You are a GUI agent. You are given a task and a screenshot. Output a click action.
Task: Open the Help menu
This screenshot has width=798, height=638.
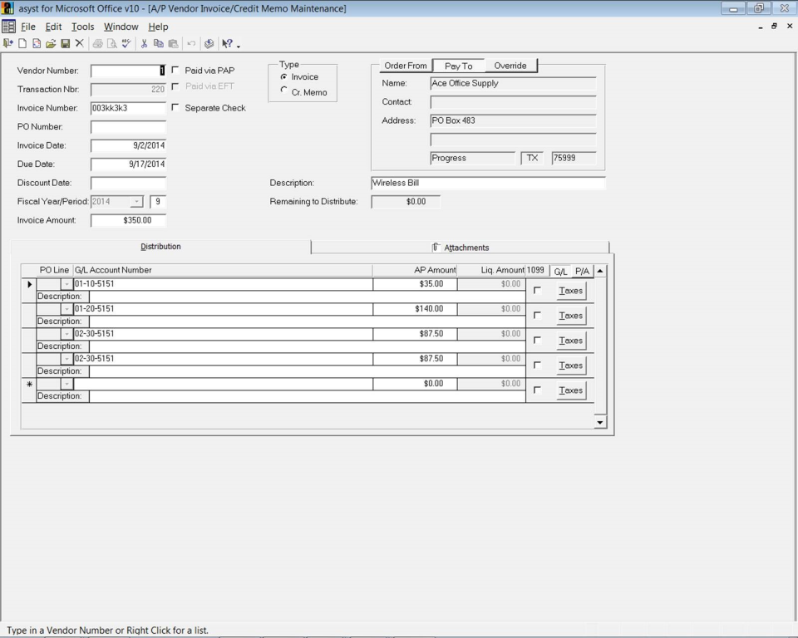pyautogui.click(x=158, y=27)
